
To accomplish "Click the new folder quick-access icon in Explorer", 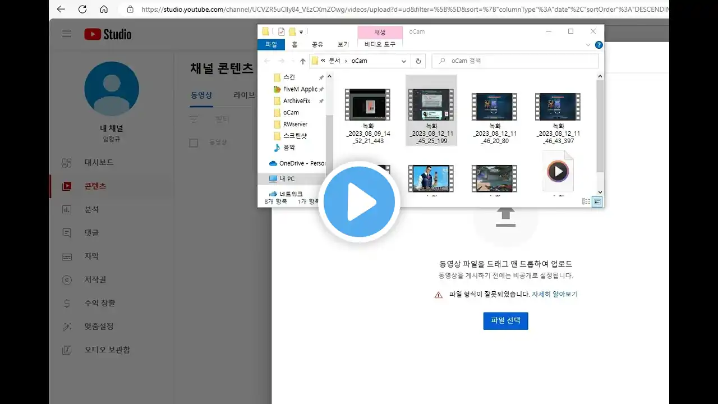I will click(292, 31).
